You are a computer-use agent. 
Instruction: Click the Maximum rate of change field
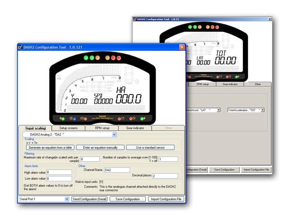click(90, 159)
